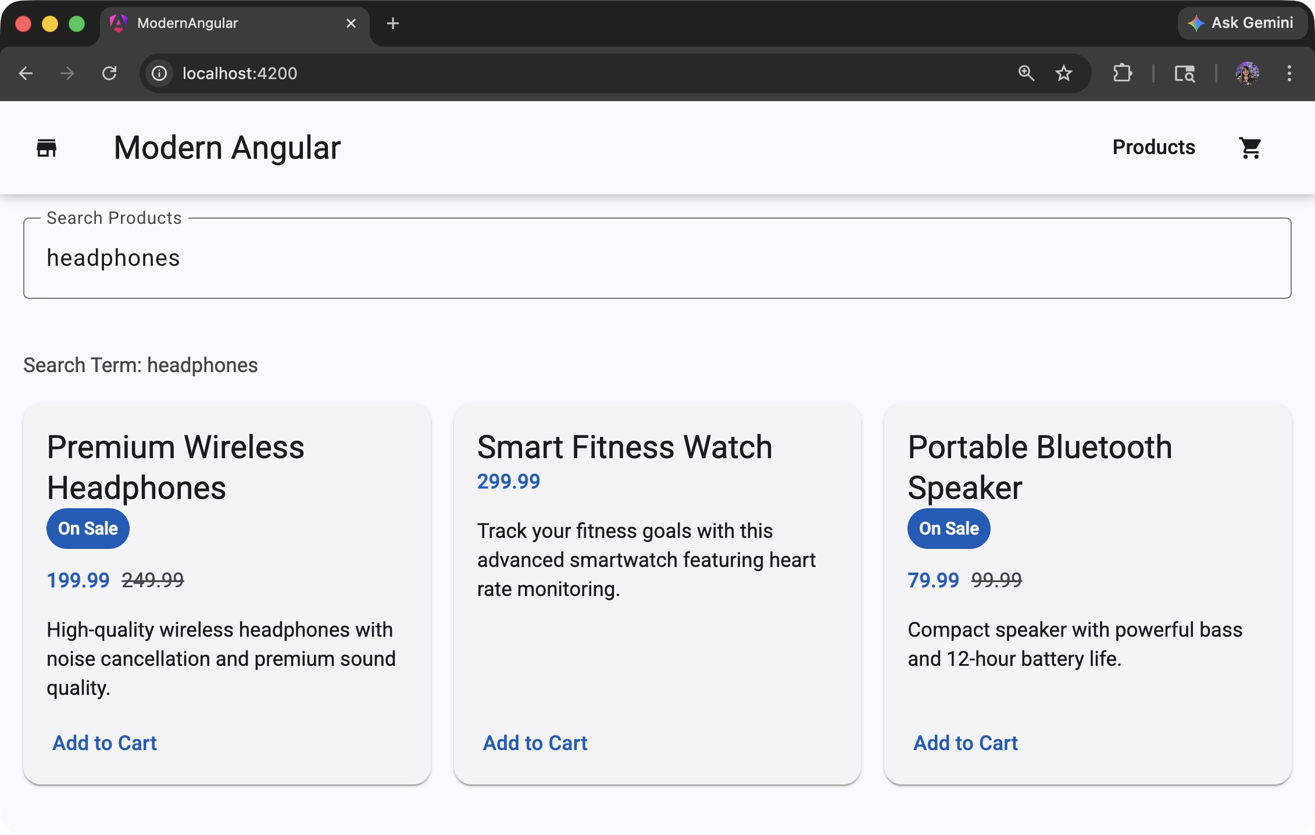Open the Chrome three-dot menu
Screen dimensions: 1315x835
coord(1289,73)
